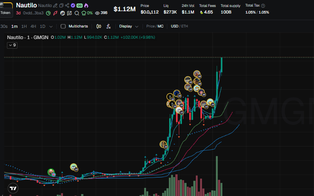Select USD as the currency
Viewport: 314px width, 196px height.
[x=175, y=26]
